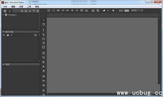This screenshot has height=97, width=163.
Task: Create new label from toolbar
Action: pyautogui.click(x=54, y=11)
